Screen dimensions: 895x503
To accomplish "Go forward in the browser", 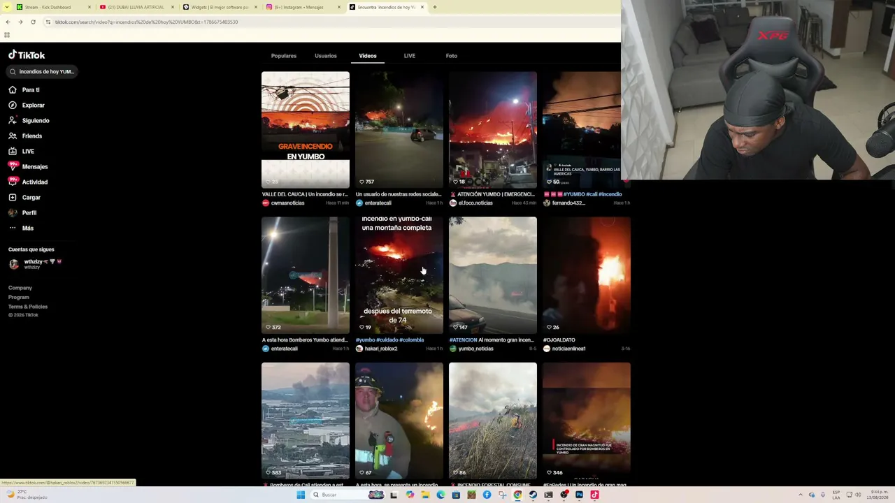I will tap(20, 22).
